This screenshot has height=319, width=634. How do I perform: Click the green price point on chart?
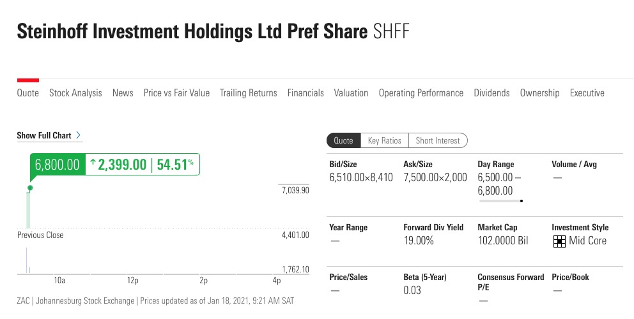pyautogui.click(x=30, y=188)
